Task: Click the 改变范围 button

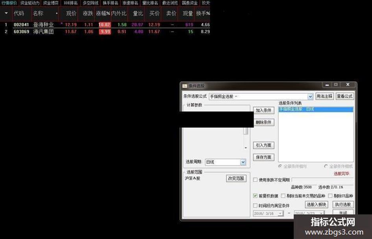Action: [236, 179]
